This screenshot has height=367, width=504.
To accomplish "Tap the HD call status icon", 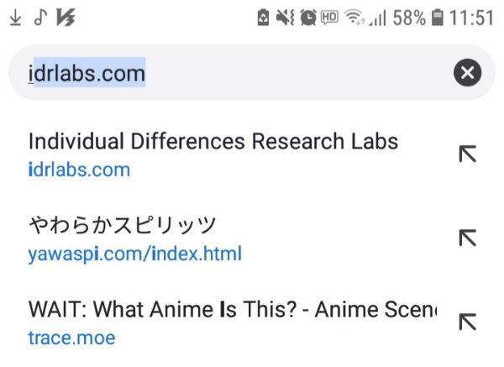I will 330,17.
